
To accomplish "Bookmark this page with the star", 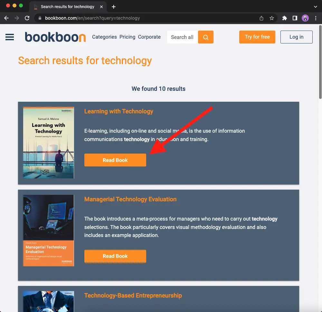I will (272, 18).
